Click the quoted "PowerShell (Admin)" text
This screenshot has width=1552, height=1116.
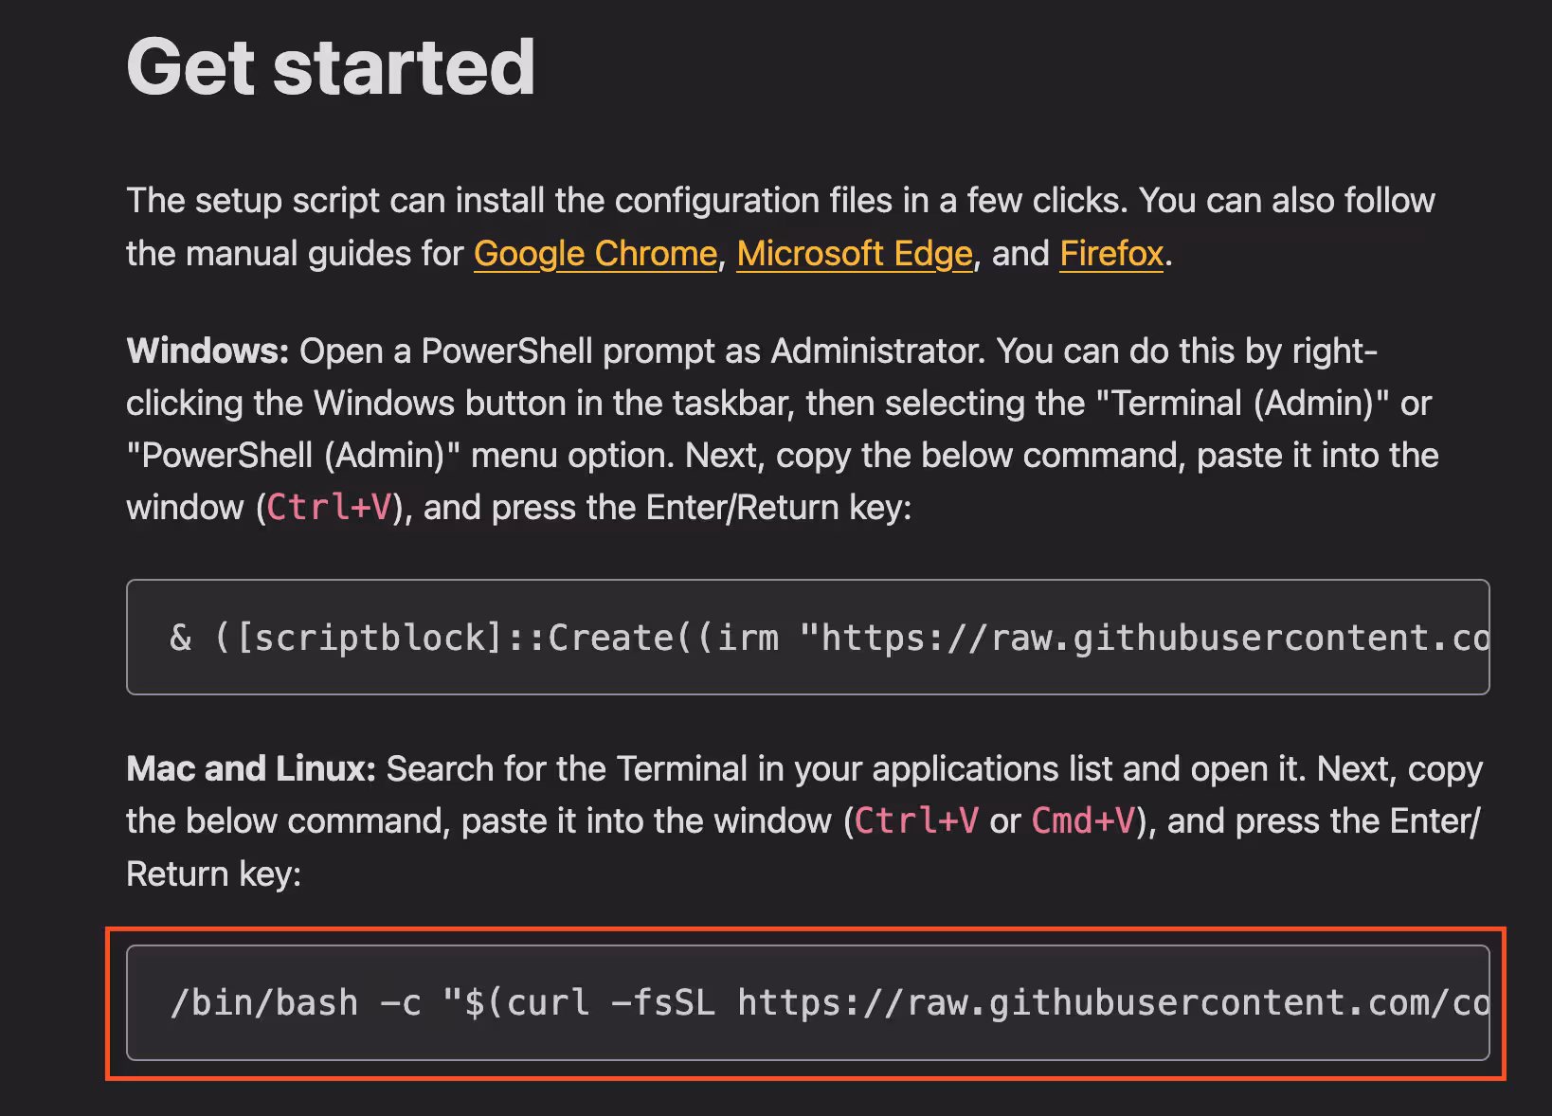tap(293, 456)
